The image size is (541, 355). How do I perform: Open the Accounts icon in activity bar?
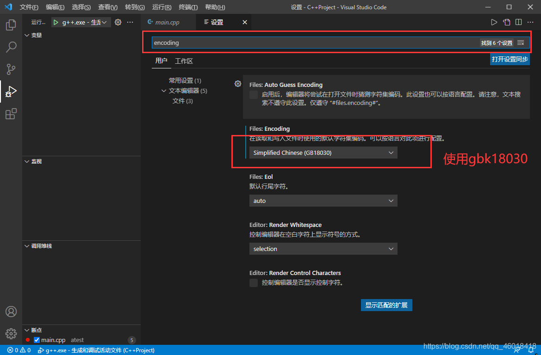(x=11, y=311)
